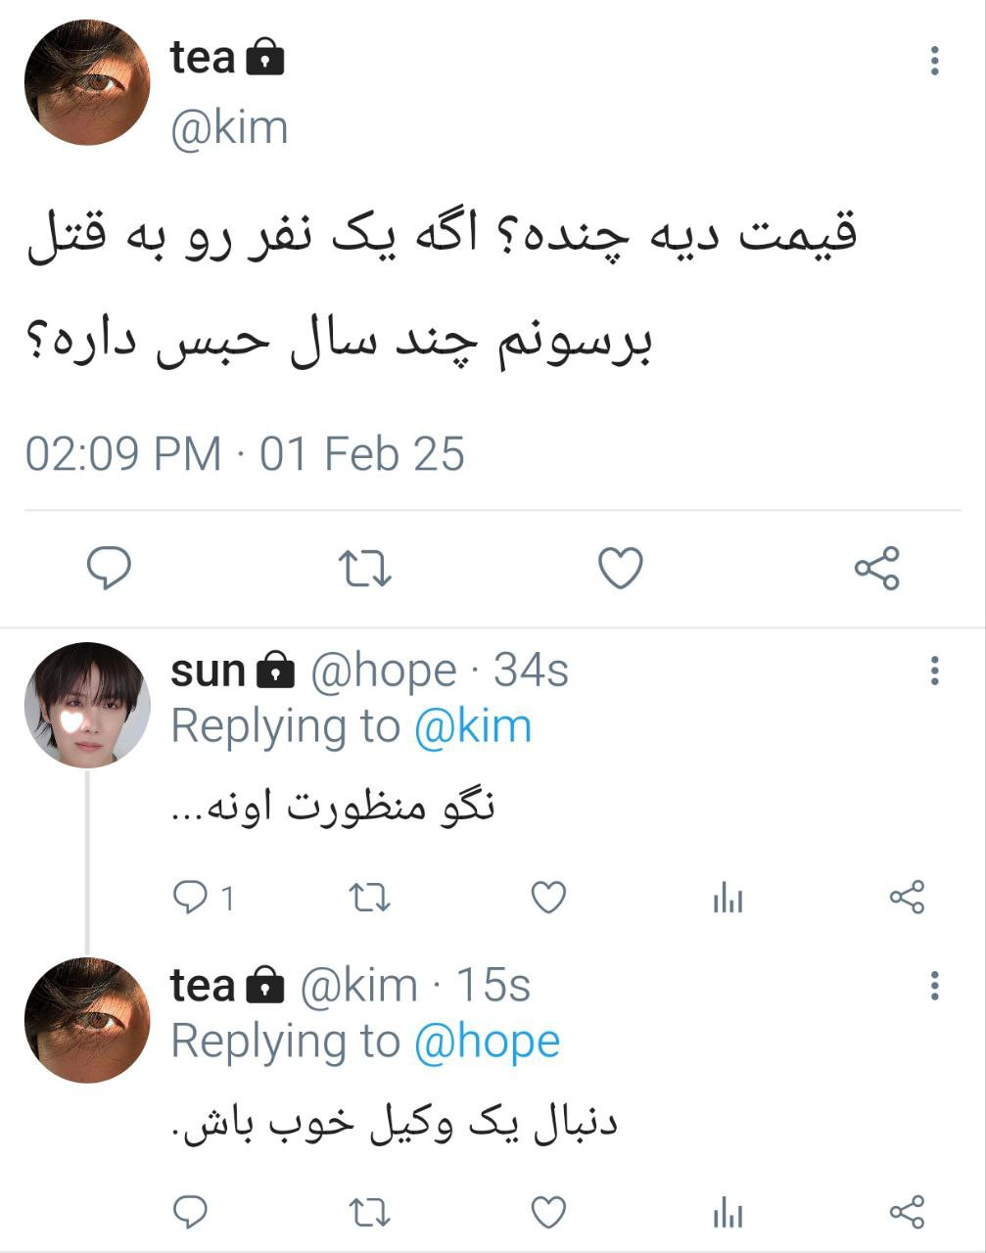Open the blue @hope mention link
The width and height of the screenshot is (986, 1253).
487,1043
